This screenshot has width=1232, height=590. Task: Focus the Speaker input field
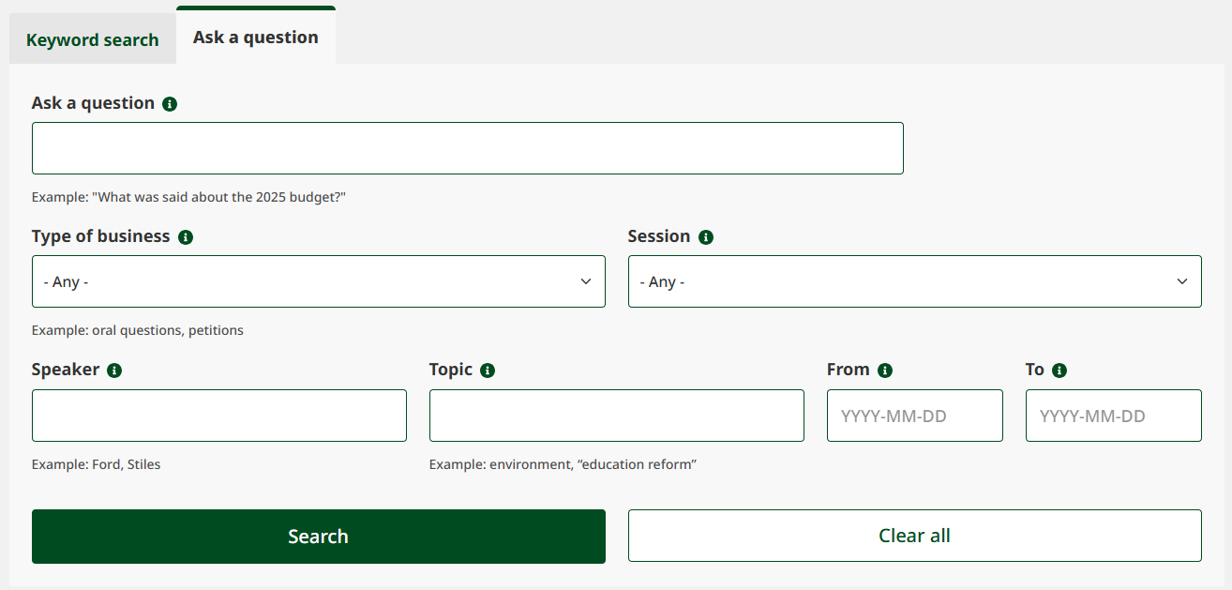(218, 415)
